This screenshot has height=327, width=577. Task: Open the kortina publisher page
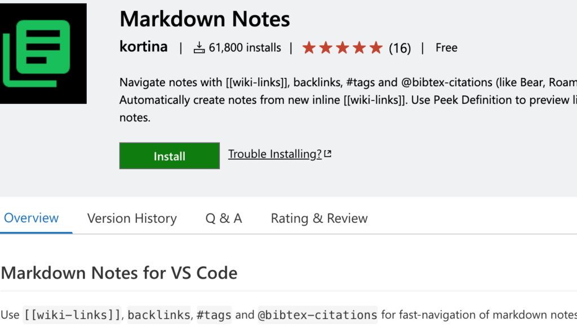point(143,47)
